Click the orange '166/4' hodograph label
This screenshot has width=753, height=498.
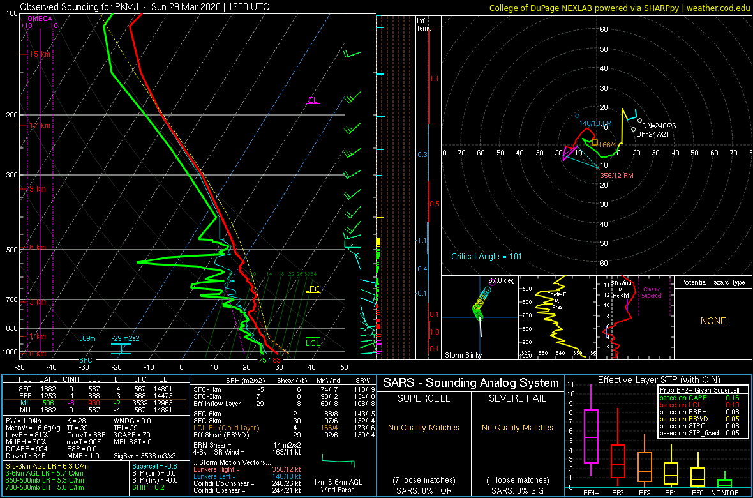(x=608, y=144)
